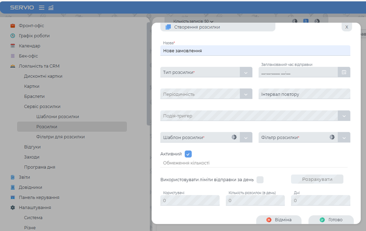Click gear icon in Фільтр розсилки field
This screenshot has height=231, width=366.
[332, 137]
